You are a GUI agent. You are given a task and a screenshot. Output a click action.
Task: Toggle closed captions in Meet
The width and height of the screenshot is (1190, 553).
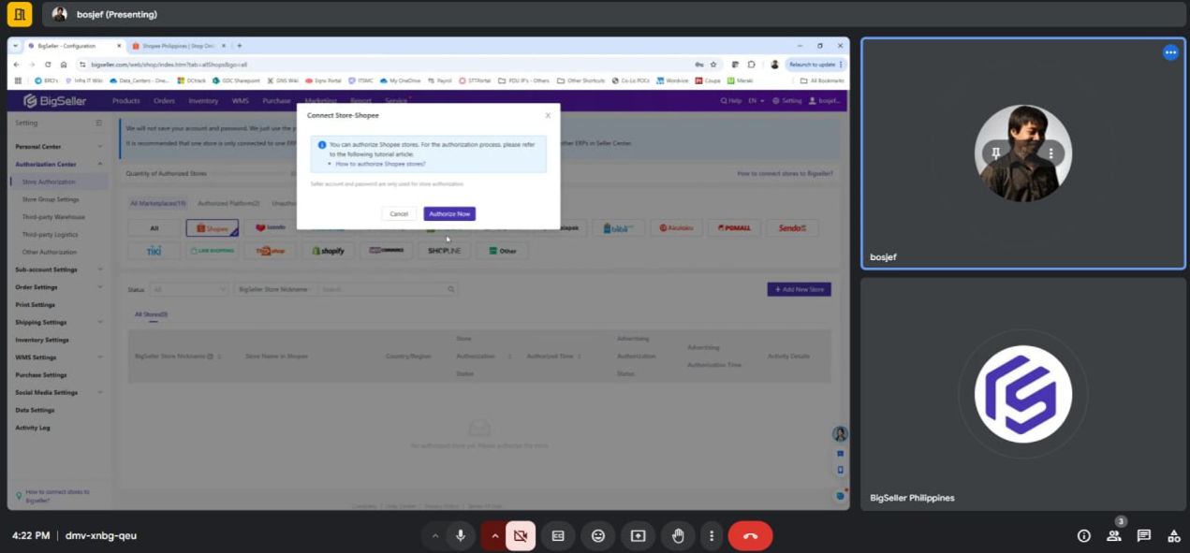click(558, 536)
